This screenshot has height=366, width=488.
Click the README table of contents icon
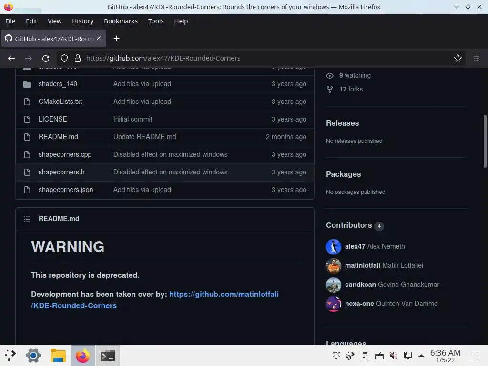[x=27, y=219]
